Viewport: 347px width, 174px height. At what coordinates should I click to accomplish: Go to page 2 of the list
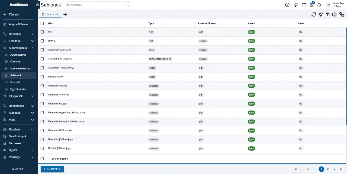click(328, 169)
